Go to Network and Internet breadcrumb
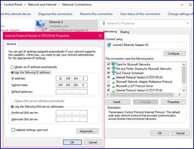This screenshot has height=149, width=194. tap(42, 5)
